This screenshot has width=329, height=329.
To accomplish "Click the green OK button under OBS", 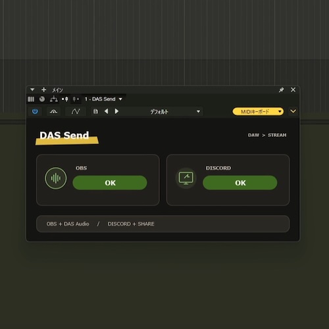I will pyautogui.click(x=110, y=183).
